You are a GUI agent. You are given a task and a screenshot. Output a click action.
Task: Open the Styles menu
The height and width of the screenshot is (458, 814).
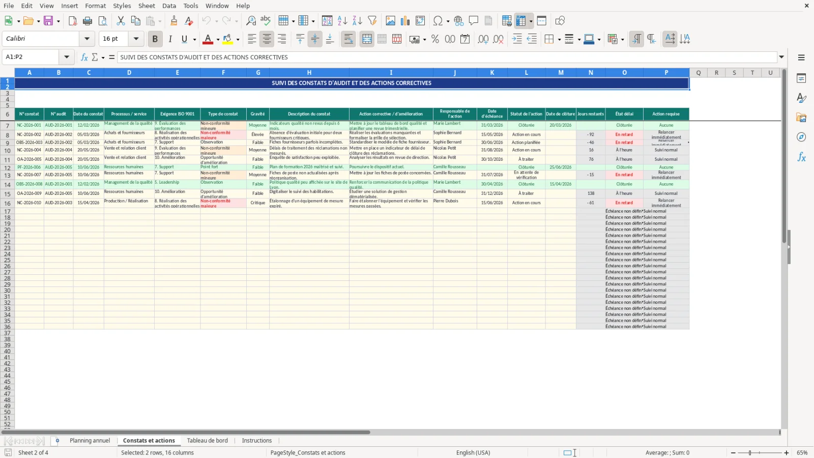pyautogui.click(x=122, y=6)
